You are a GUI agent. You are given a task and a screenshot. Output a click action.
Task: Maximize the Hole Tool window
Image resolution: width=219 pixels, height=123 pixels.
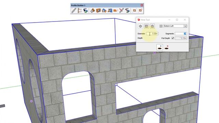click(x=177, y=20)
